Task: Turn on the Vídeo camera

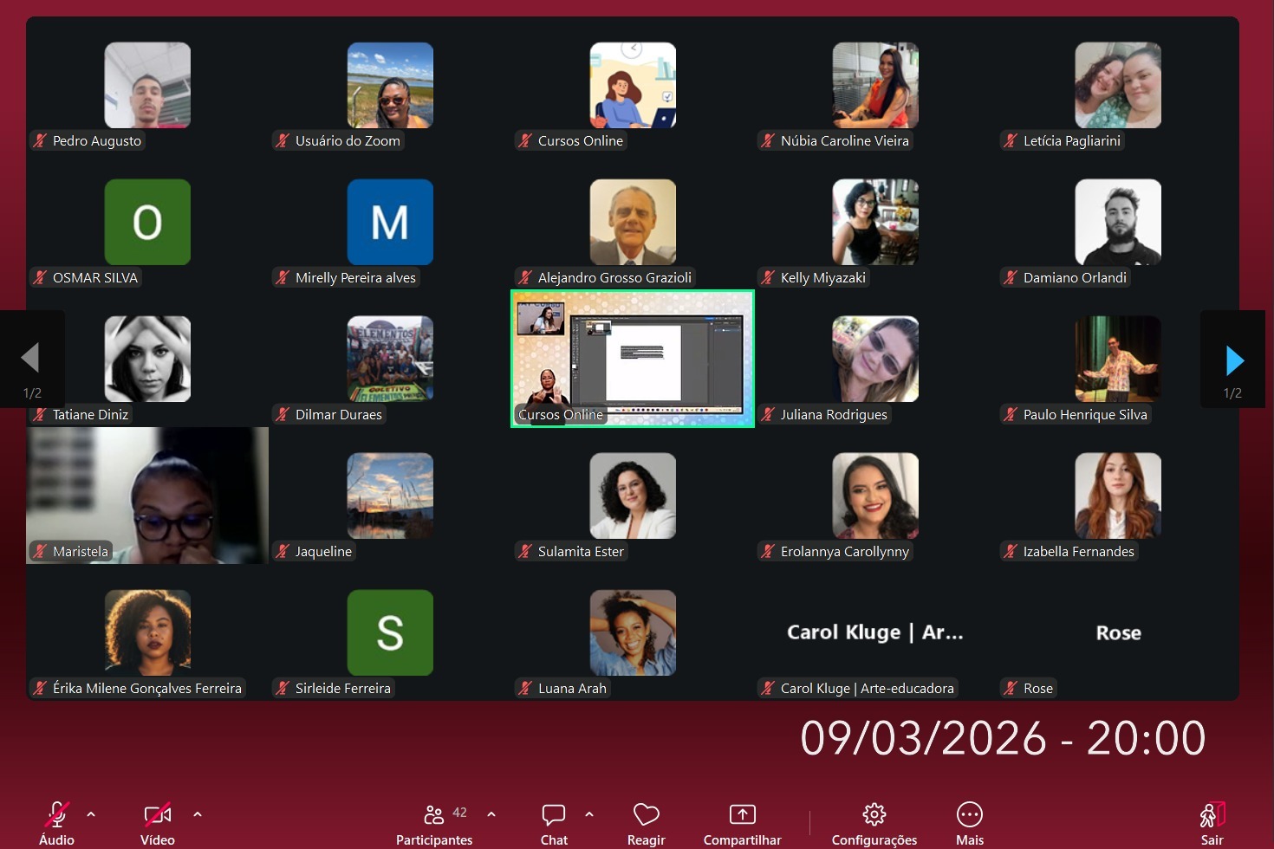Action: point(158,814)
